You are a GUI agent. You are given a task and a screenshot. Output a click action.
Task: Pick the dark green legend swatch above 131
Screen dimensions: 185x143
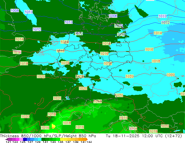pyautogui.click(x=43, y=139)
